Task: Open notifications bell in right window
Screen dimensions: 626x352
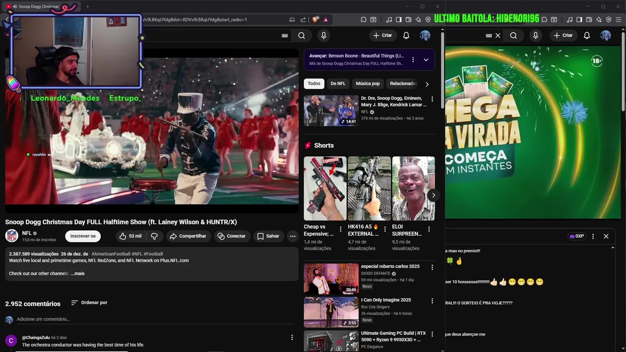Action: point(587,35)
